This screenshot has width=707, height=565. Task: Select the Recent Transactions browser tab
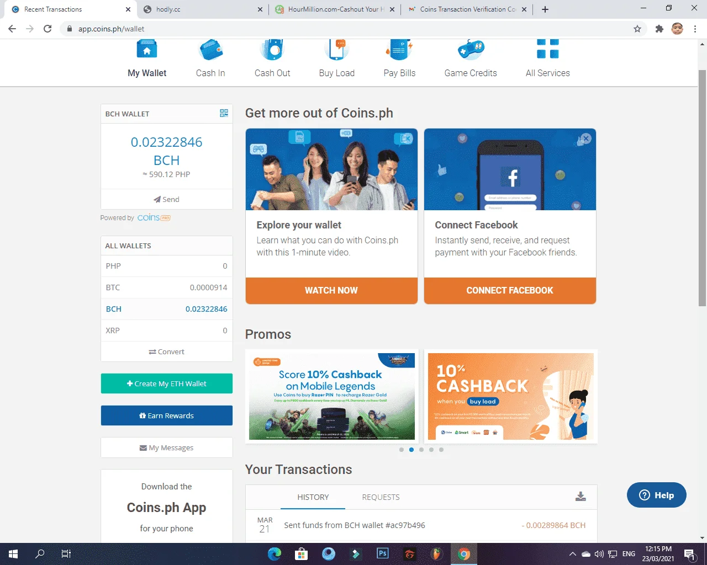[x=71, y=9]
